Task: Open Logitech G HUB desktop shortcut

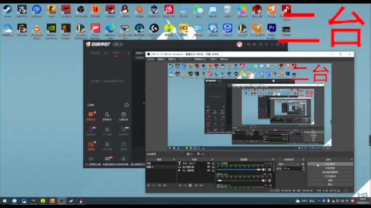Action: point(154,31)
